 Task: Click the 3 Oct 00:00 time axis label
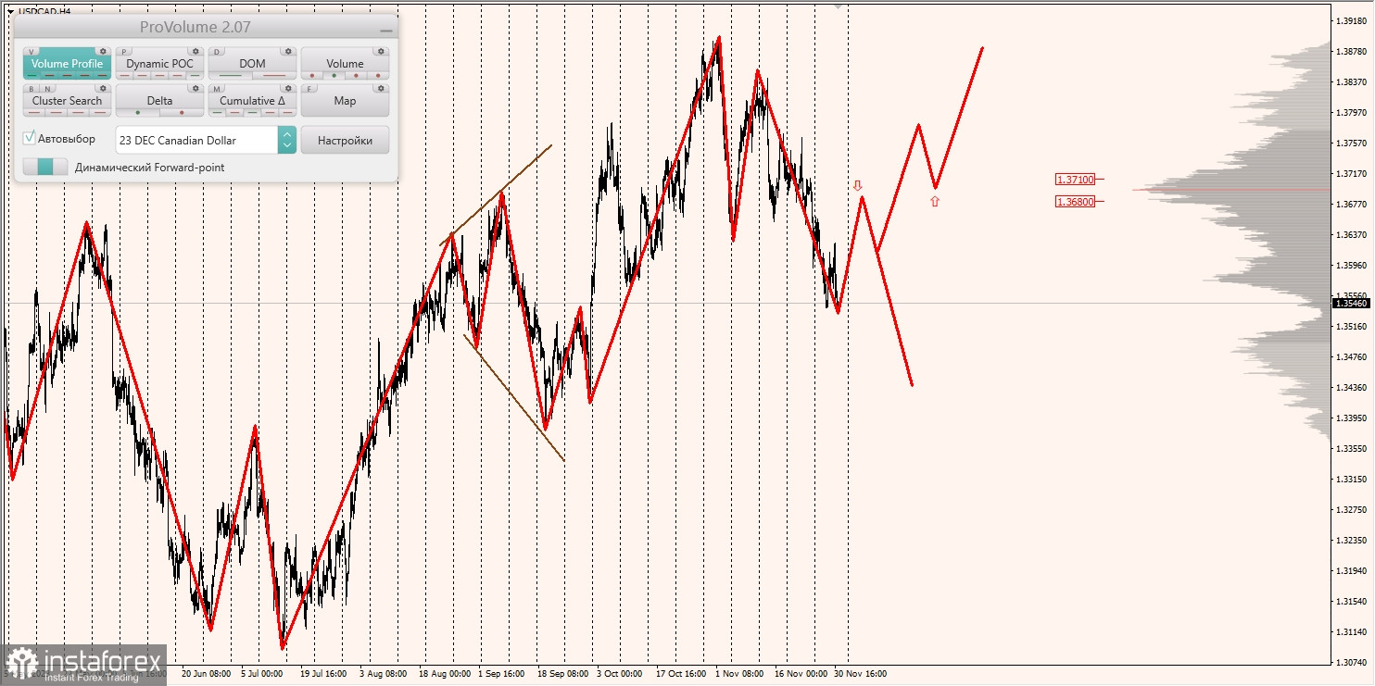(x=619, y=674)
